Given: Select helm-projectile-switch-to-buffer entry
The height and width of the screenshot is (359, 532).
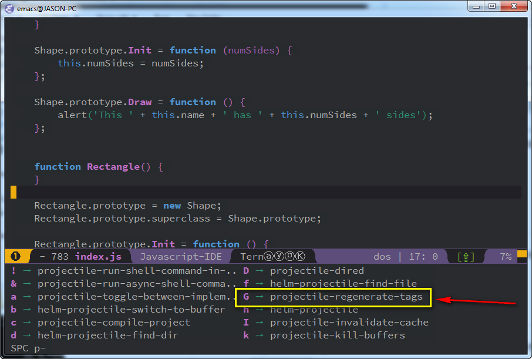Looking at the screenshot, I should tap(132, 310).
